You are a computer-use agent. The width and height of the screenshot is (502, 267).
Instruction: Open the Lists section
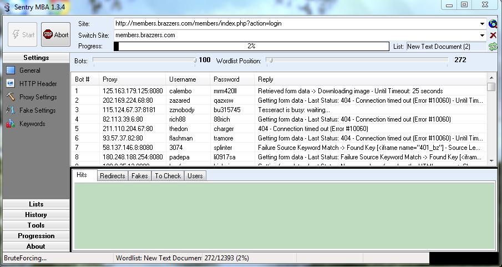click(36, 204)
